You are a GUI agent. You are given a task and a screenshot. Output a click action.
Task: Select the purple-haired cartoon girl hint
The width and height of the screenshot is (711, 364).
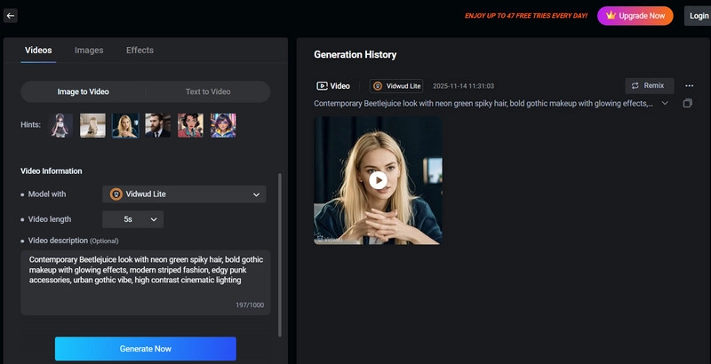(221, 125)
